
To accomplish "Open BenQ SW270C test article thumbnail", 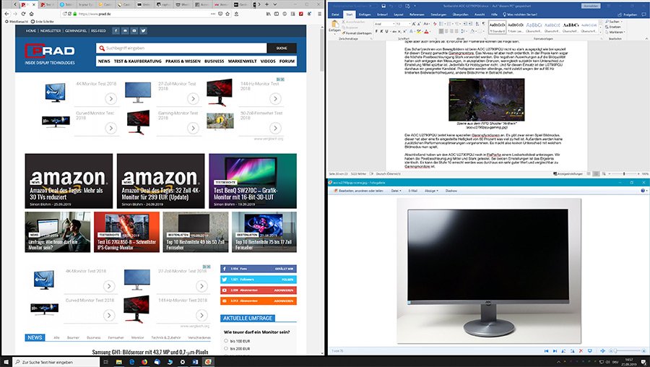I will coord(253,181).
